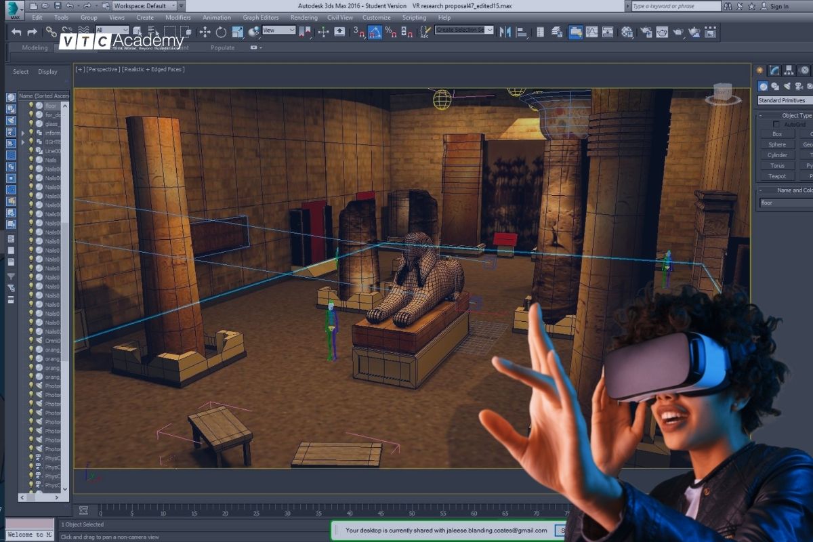The image size is (813, 542).
Task: Open the Standard Primitives dropdown
Action: click(784, 100)
